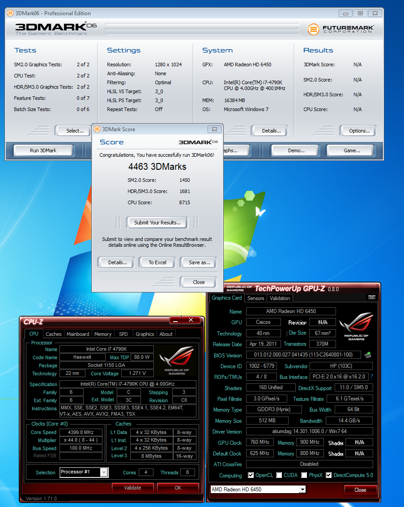Close the 3DMark Score dialog with Close button

199,282
